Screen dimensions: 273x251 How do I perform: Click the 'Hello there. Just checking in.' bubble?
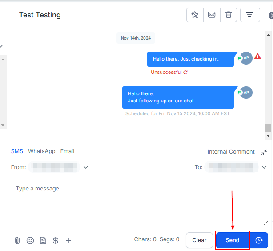click(x=190, y=59)
